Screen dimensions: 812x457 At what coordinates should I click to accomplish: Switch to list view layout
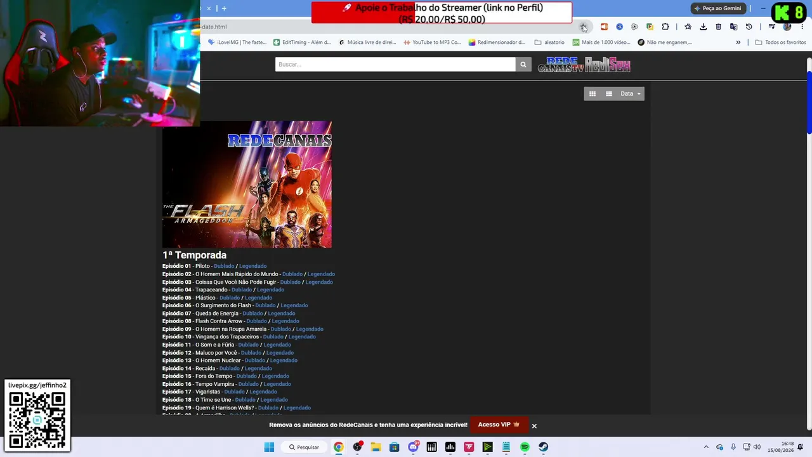(609, 94)
